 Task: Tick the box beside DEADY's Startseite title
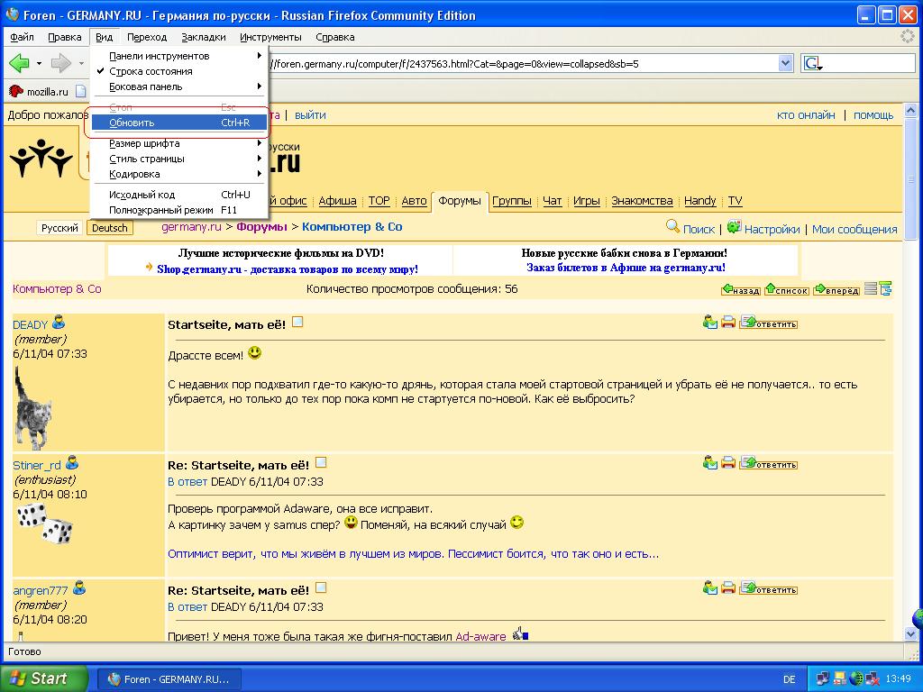pos(297,322)
